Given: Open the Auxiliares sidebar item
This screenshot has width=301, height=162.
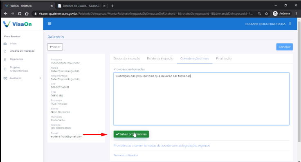Looking at the screenshot, I should click(x=16, y=78).
